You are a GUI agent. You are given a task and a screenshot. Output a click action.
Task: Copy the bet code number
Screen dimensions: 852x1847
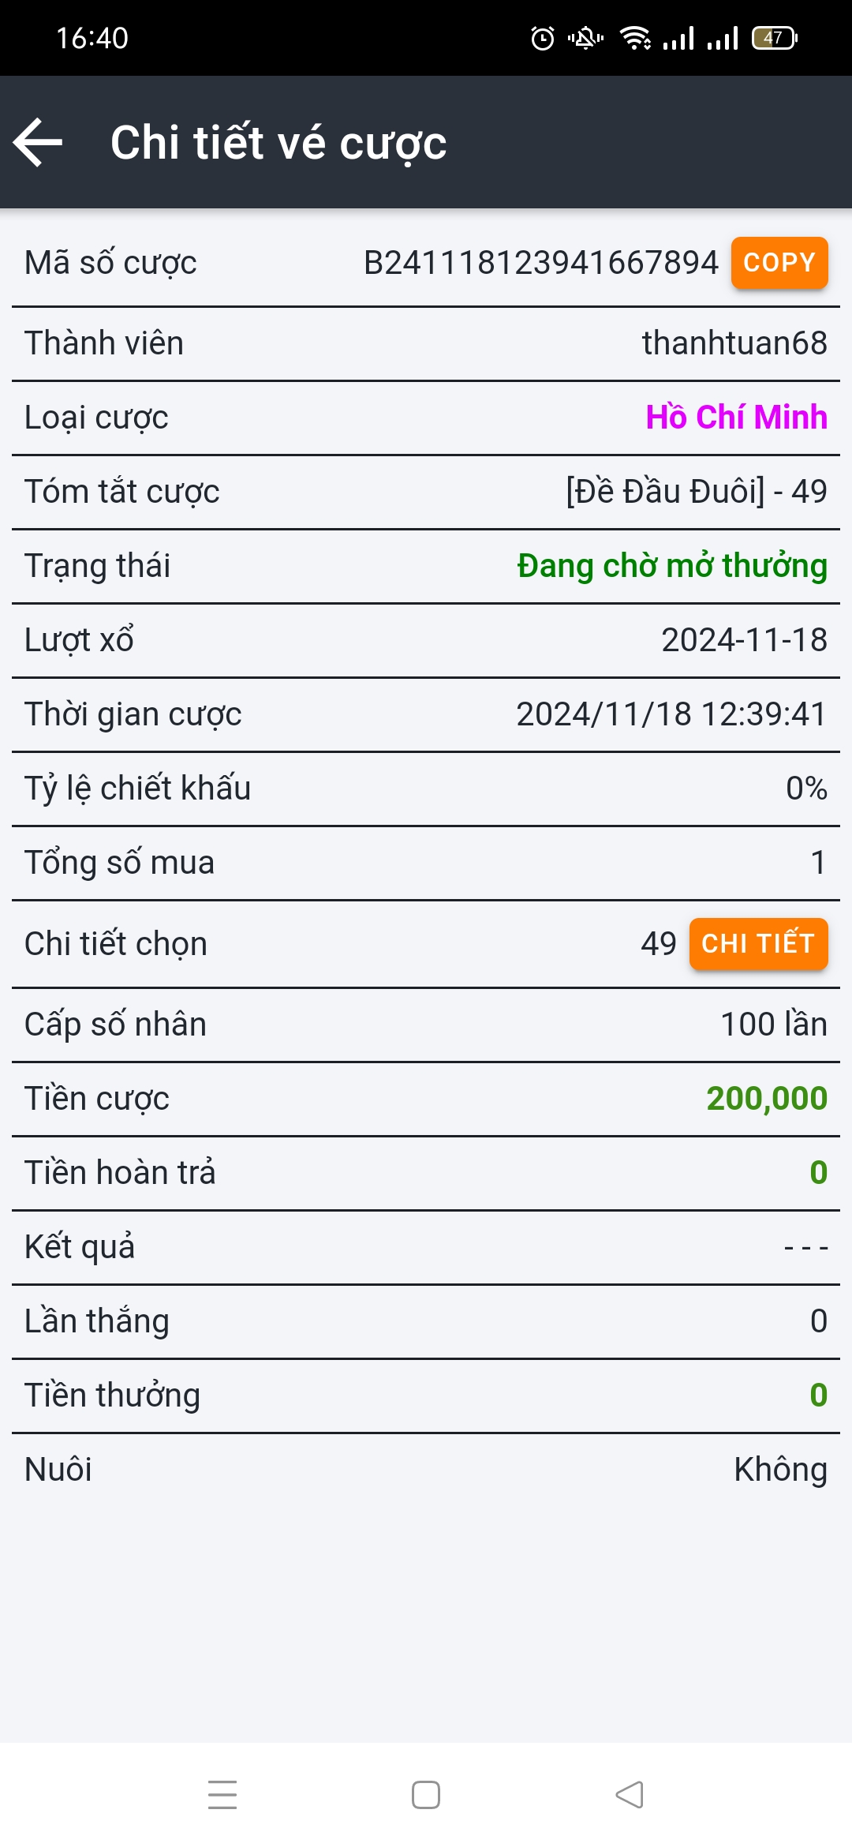point(779,263)
